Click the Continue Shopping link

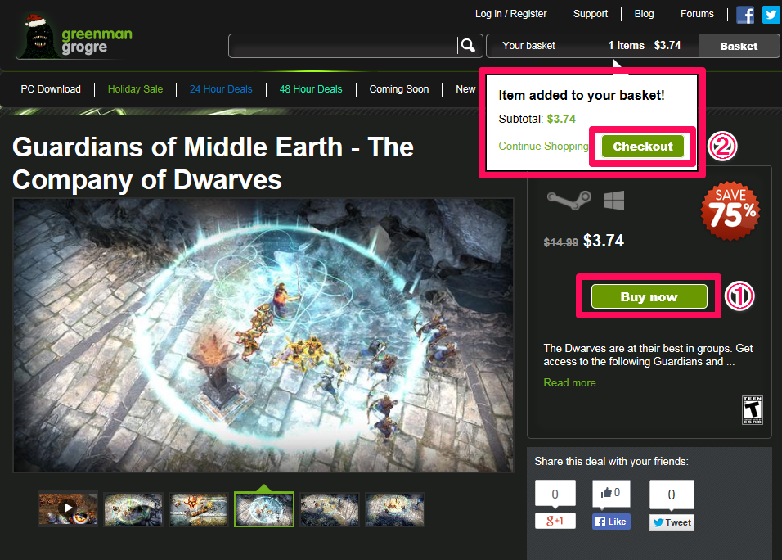[544, 147]
